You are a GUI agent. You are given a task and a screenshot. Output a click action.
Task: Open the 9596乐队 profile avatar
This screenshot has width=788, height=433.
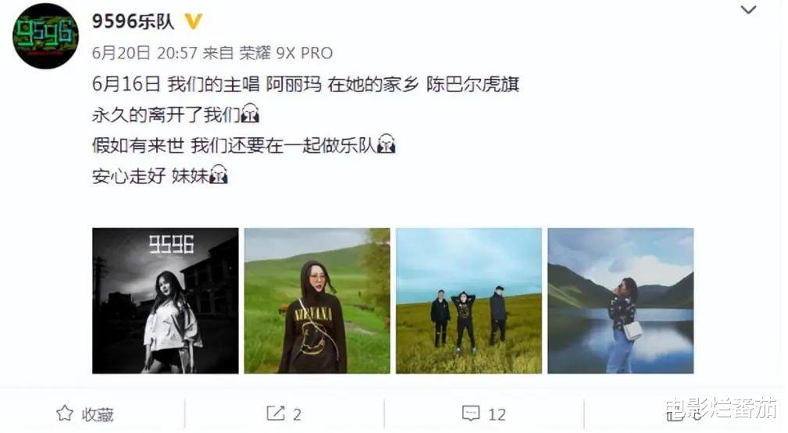point(45,36)
